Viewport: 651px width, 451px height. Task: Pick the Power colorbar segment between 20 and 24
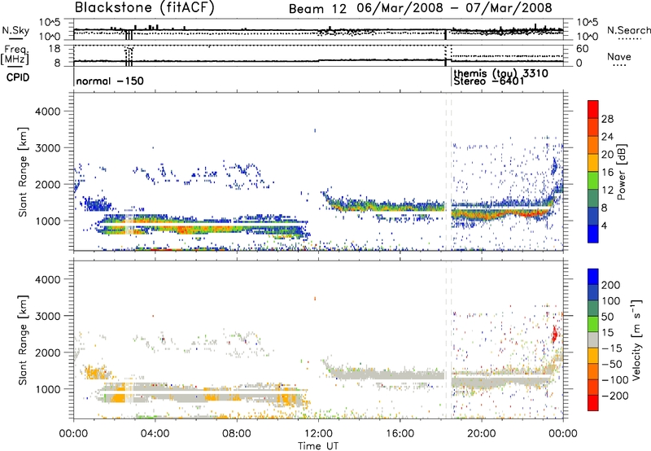[593, 145]
